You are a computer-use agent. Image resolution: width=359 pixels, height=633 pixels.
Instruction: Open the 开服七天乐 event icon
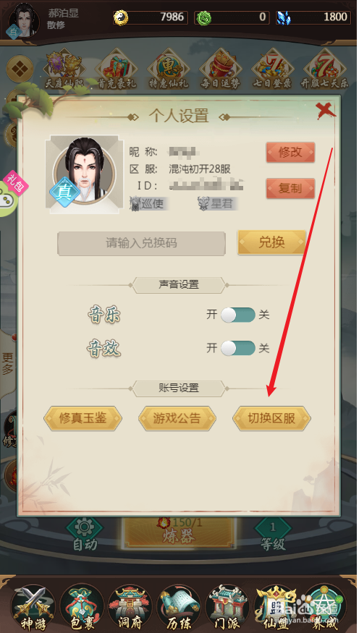click(x=325, y=69)
